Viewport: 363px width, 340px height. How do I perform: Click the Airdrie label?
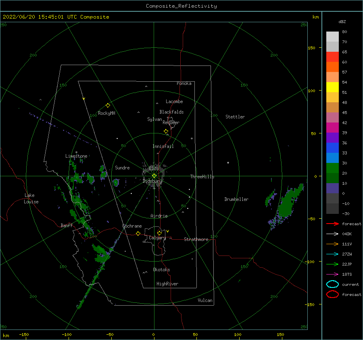point(159,216)
